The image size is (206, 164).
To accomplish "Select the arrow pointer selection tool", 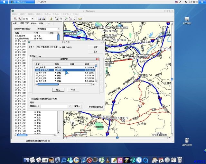I will tap(74, 19).
